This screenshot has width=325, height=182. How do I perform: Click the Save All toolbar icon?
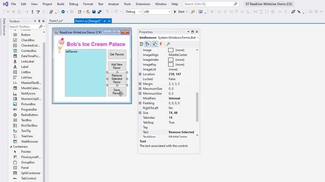tap(100, 12)
